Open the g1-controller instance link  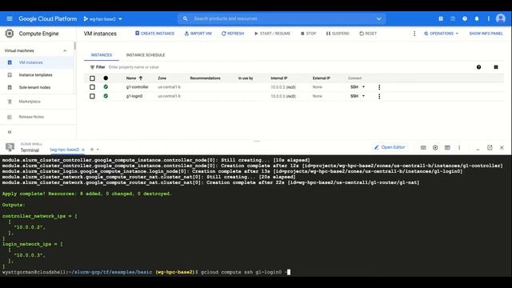point(138,87)
